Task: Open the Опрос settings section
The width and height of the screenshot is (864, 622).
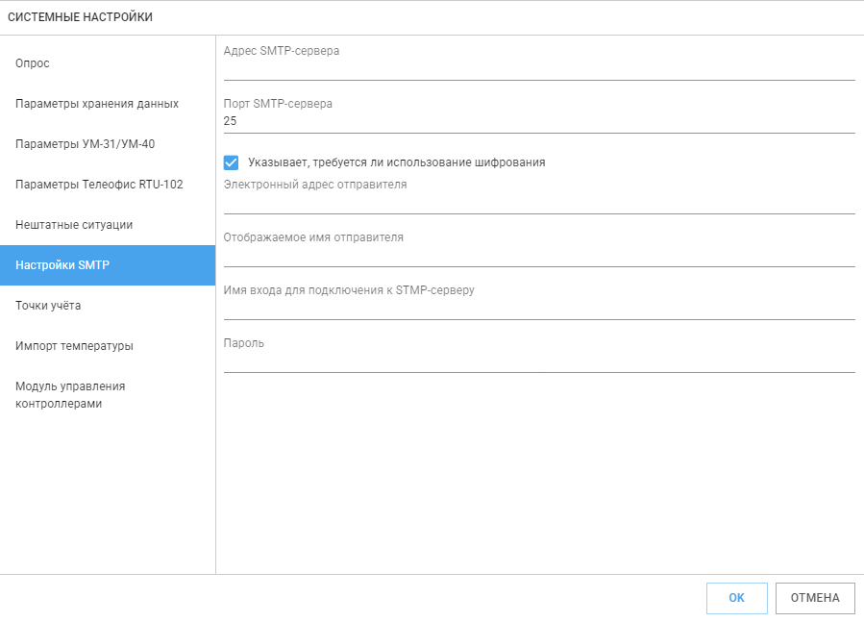Action: (x=108, y=63)
